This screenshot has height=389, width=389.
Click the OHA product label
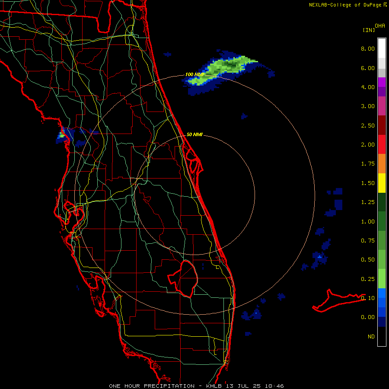click(380, 26)
